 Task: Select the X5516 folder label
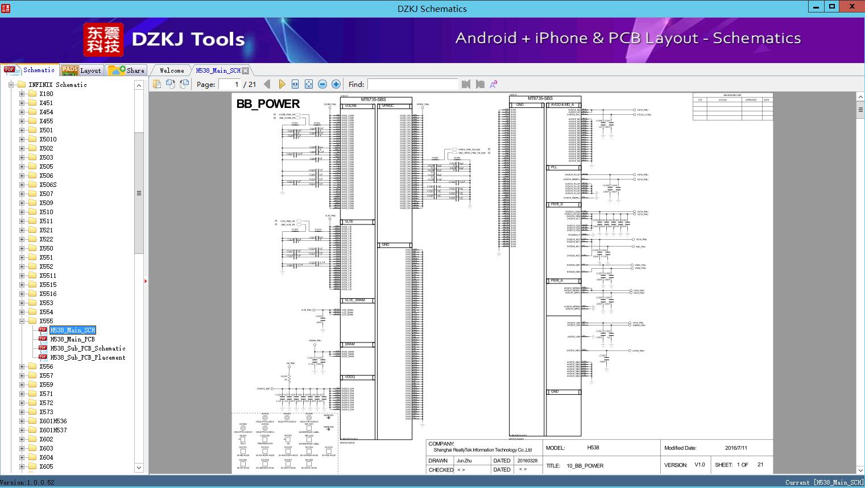tap(48, 294)
